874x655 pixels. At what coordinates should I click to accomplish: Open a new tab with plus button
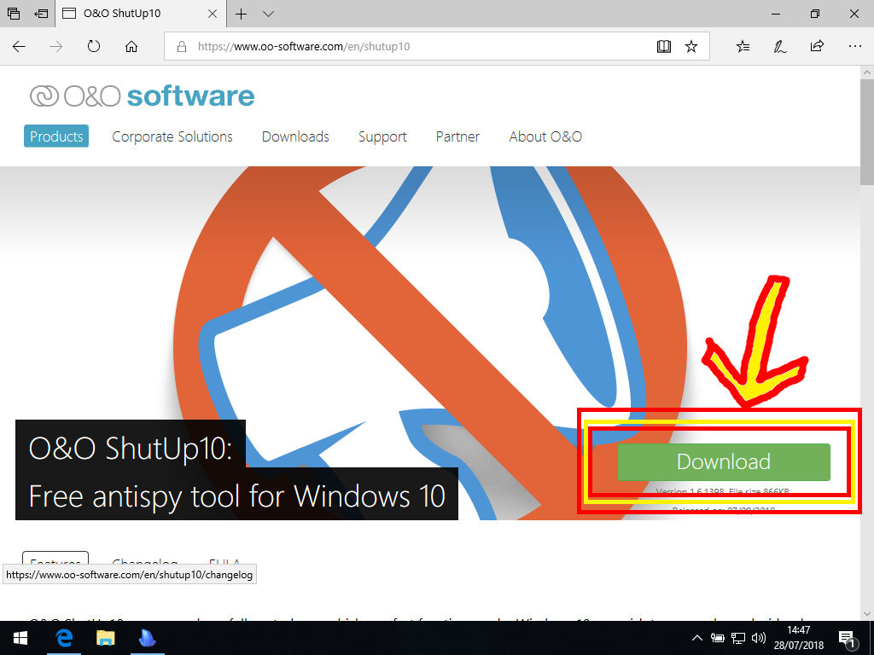click(x=241, y=14)
